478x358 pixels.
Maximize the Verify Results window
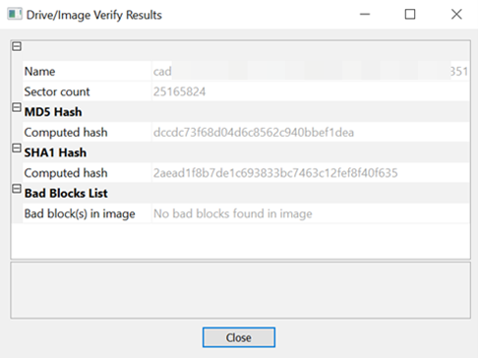click(x=410, y=15)
